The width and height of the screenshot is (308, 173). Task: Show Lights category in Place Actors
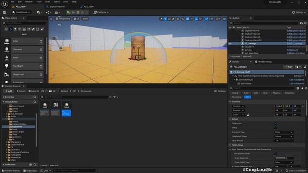pyautogui.click(x=15, y=29)
